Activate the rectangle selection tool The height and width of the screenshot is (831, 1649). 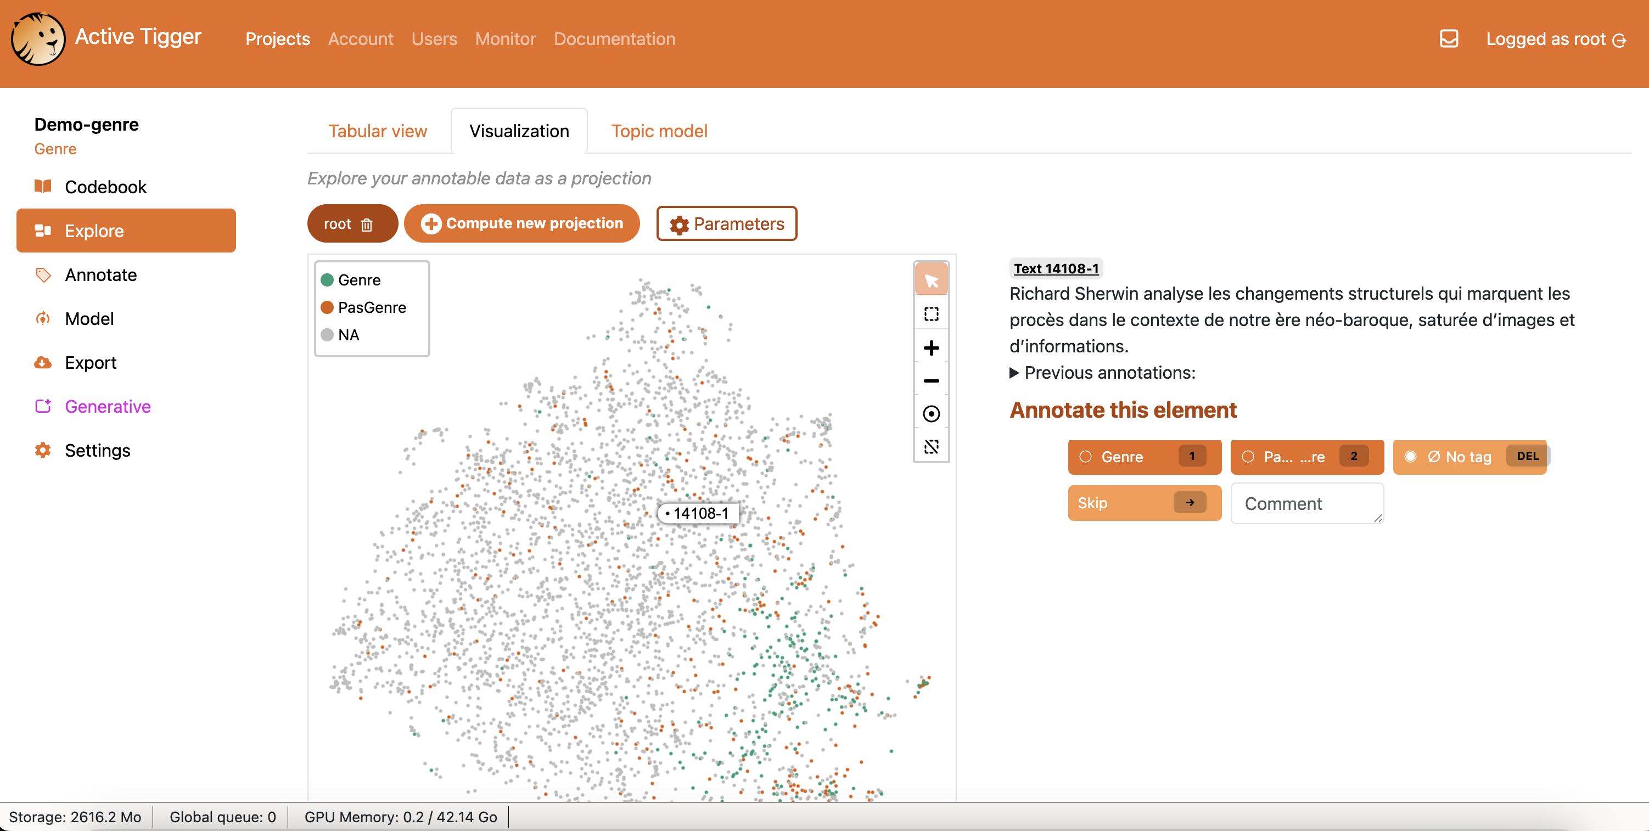tap(932, 314)
